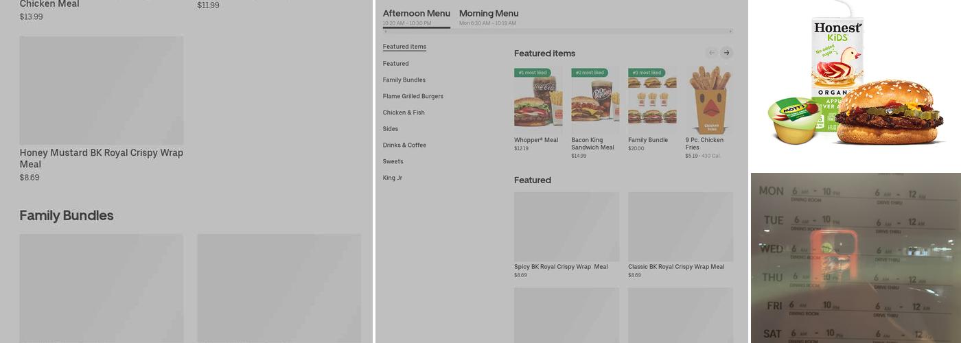Screen dimensions: 961x343
Task: Click menu tab scrollbar right arrow
Action: coord(730,32)
